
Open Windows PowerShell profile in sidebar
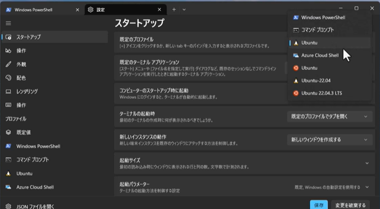(55, 146)
